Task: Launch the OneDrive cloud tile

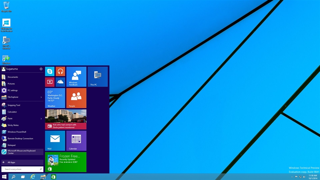Action: [x=60, y=82]
